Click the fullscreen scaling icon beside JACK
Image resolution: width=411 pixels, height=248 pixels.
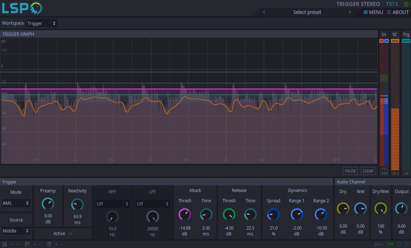(x=407, y=244)
